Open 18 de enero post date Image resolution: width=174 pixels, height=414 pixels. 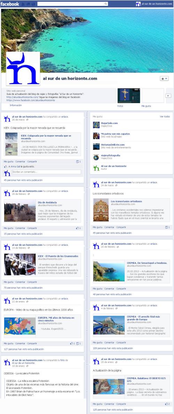[18, 366]
